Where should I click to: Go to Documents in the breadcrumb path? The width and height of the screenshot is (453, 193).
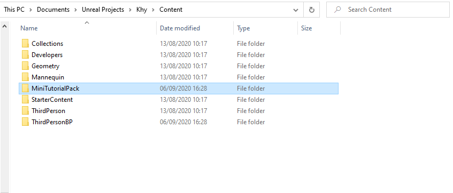53,10
